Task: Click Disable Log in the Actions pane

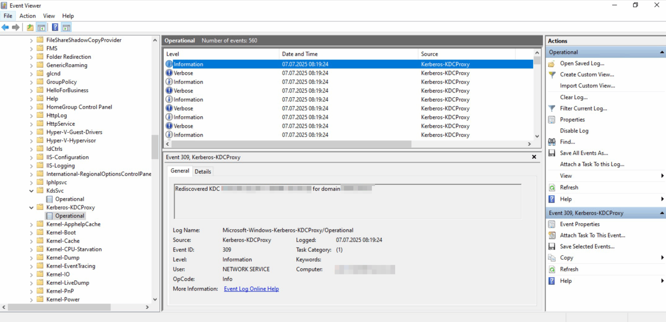Action: click(574, 130)
